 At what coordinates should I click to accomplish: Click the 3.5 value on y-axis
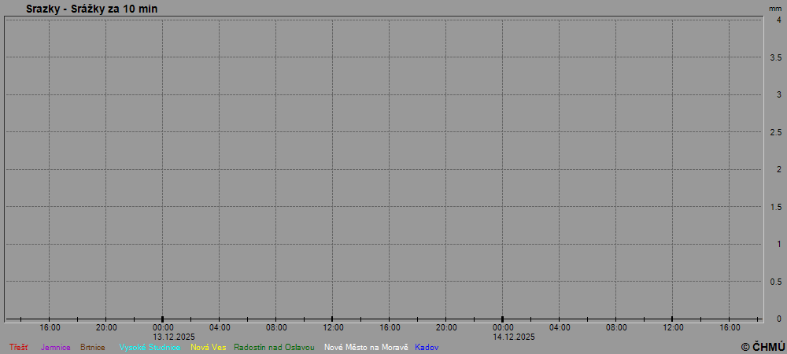coord(775,57)
